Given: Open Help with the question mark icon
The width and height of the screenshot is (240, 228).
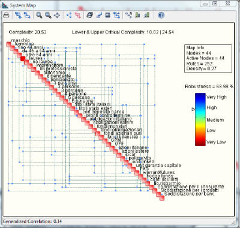Looking at the screenshot, I should [x=161, y=16].
